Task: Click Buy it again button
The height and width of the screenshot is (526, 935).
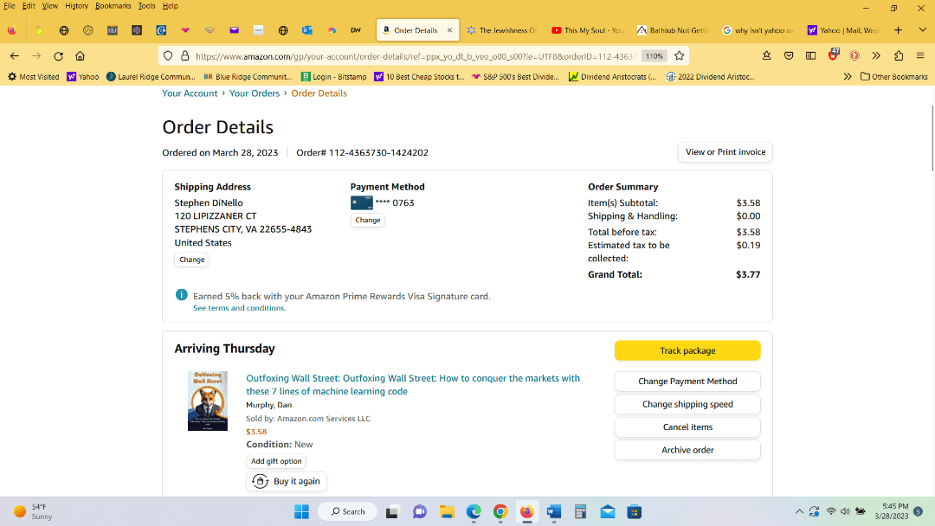Action: pos(287,481)
